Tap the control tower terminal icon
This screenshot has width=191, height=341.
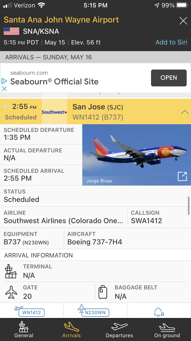point(11,271)
